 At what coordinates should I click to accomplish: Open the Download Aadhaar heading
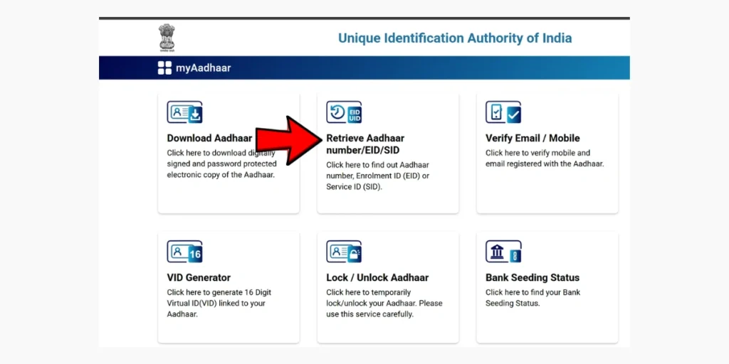click(x=209, y=139)
